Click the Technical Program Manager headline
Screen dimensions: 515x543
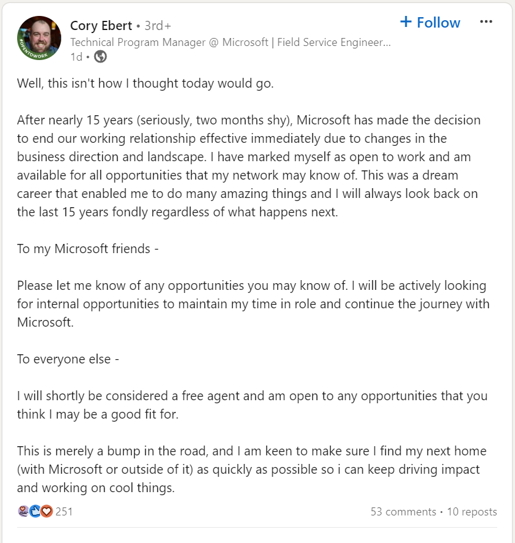(x=230, y=42)
